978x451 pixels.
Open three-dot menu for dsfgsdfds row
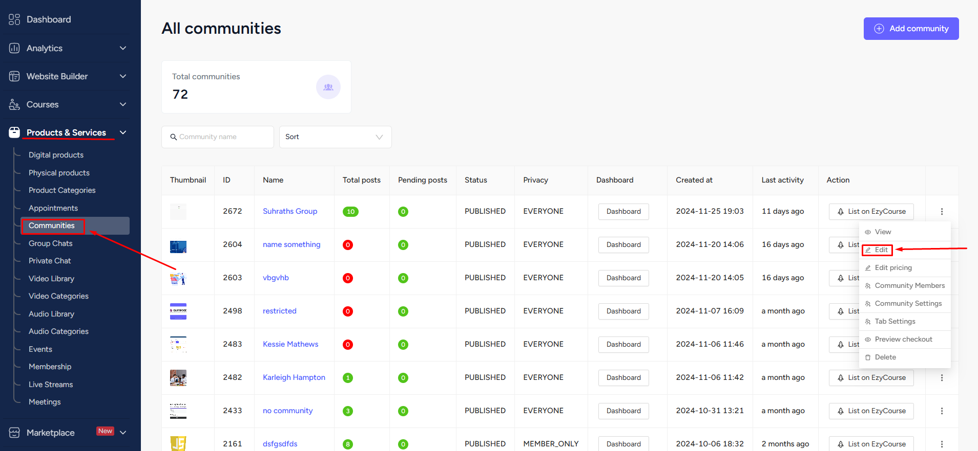(942, 444)
